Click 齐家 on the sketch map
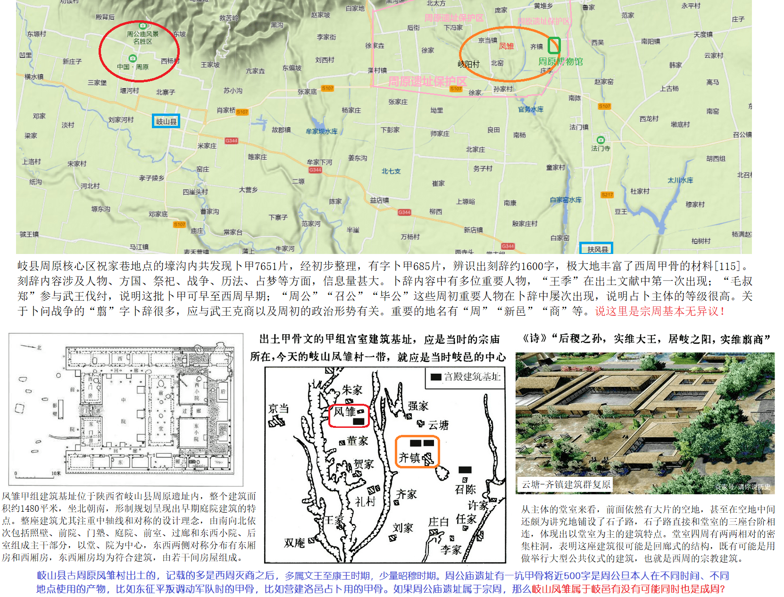Screen dimensions: 784x597 pos(406,494)
